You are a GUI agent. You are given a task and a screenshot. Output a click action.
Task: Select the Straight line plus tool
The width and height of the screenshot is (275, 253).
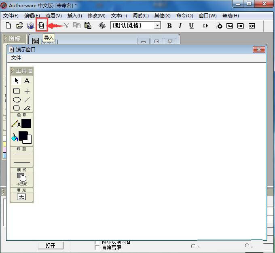[x=27, y=91]
